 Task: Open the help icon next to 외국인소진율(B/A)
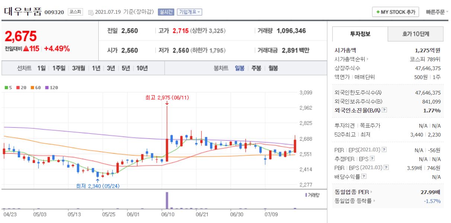[x=384, y=110]
